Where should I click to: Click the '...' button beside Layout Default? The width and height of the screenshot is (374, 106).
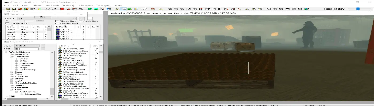click(43, 46)
